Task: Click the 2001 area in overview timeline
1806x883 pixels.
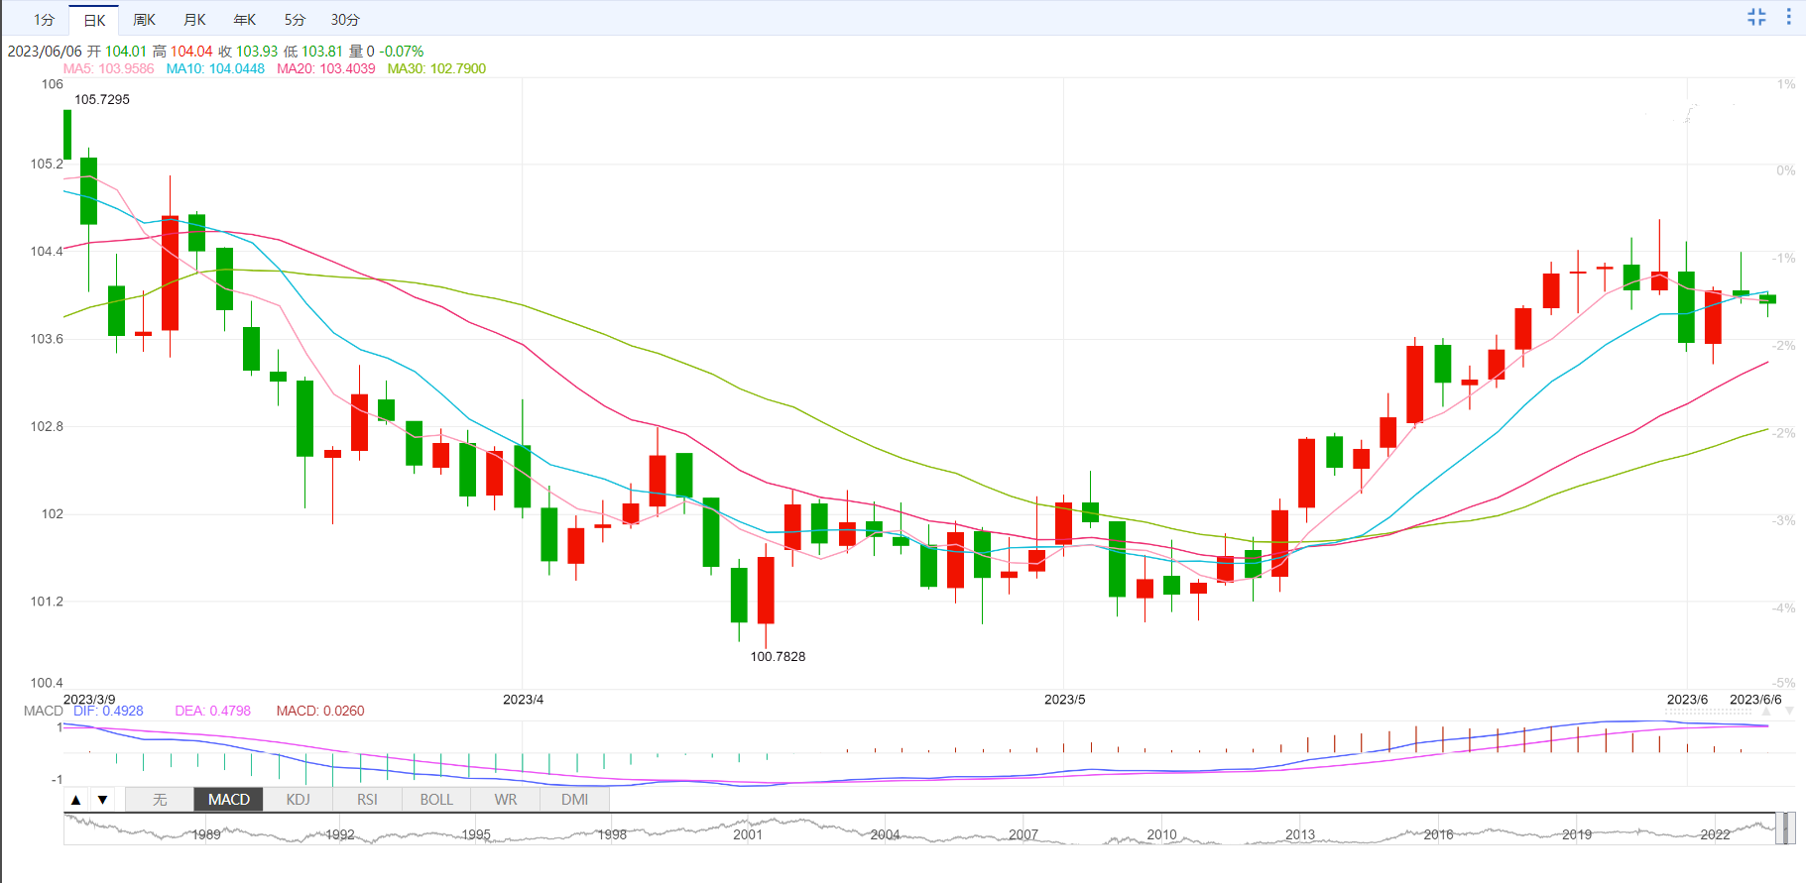Action: tap(748, 833)
